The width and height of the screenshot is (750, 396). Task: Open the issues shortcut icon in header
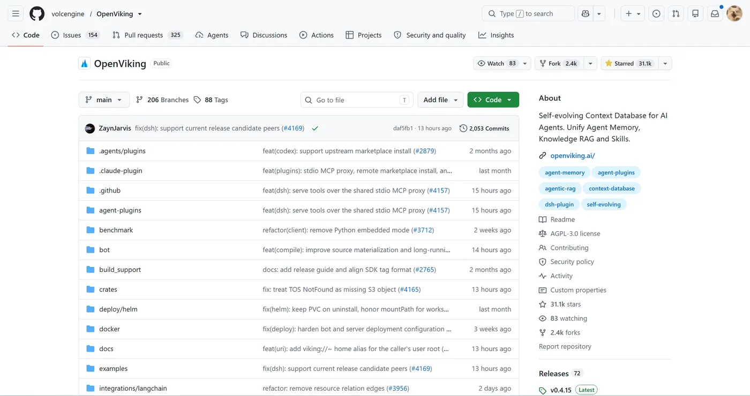(656, 14)
